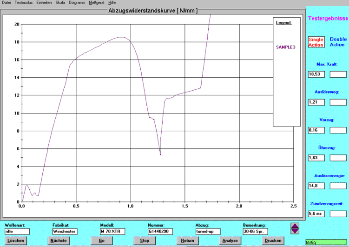Open the Datei menu
The width and height of the screenshot is (349, 247).
[x=6, y=3]
